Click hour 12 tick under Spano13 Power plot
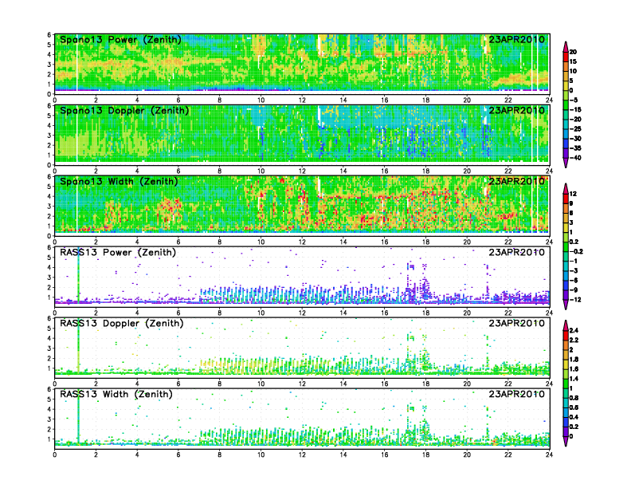The height and width of the screenshot is (488, 631). [x=302, y=100]
